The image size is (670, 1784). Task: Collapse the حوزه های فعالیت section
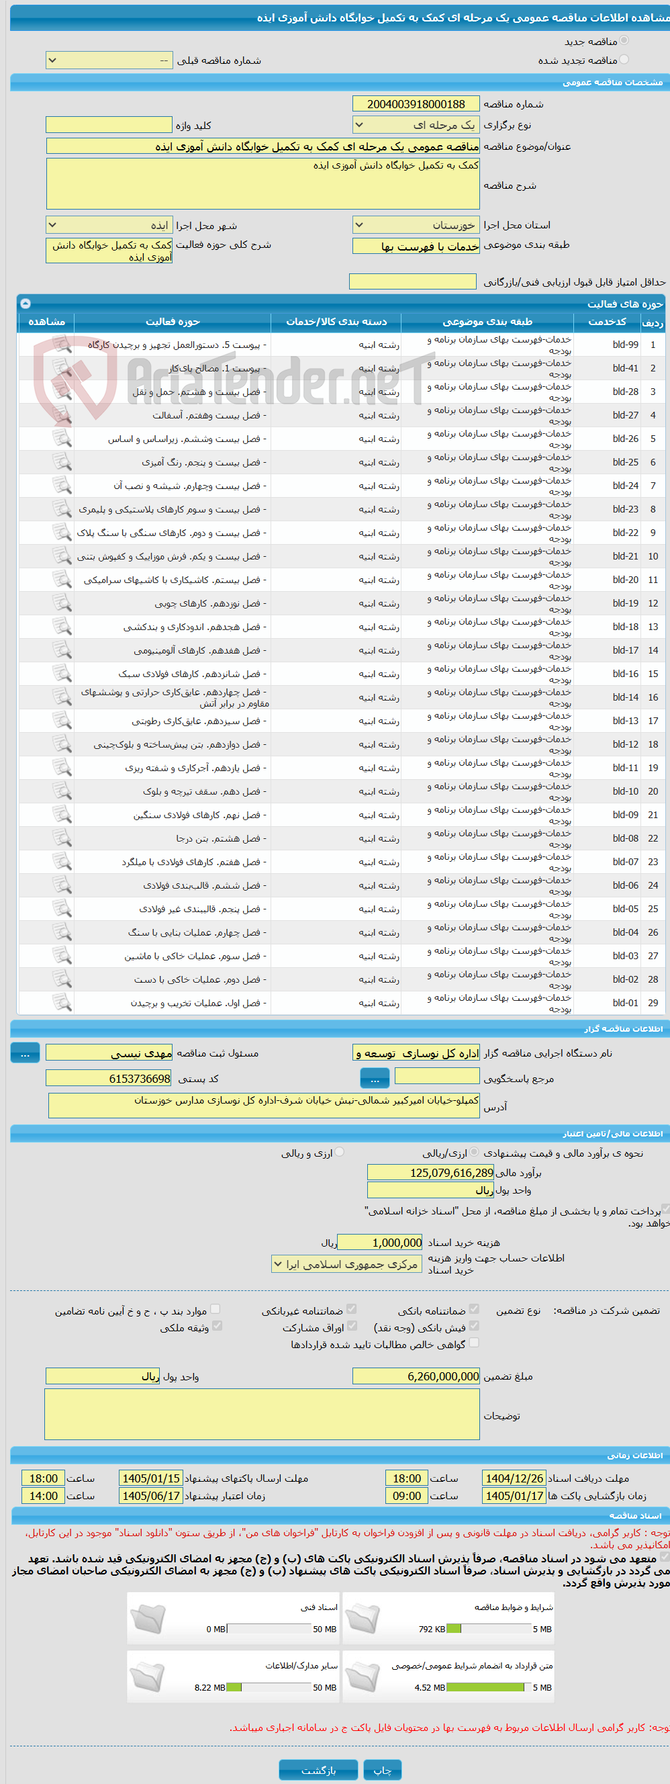click(x=26, y=304)
